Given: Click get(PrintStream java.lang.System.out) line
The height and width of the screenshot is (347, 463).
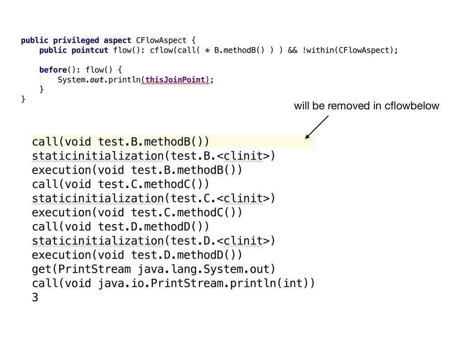Looking at the screenshot, I should tap(154, 269).
